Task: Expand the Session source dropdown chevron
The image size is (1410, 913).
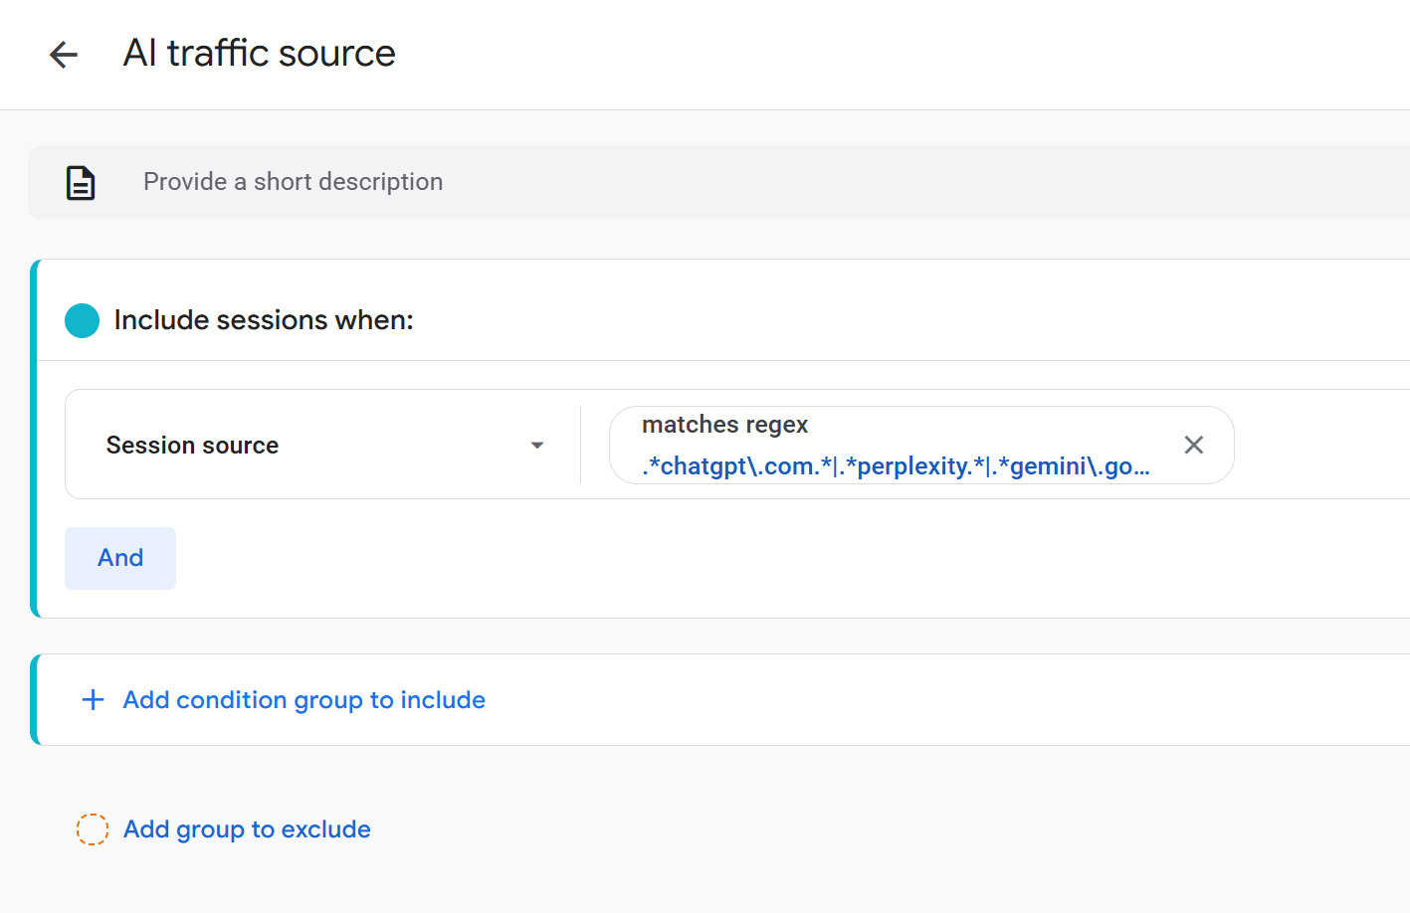Action: point(536,446)
